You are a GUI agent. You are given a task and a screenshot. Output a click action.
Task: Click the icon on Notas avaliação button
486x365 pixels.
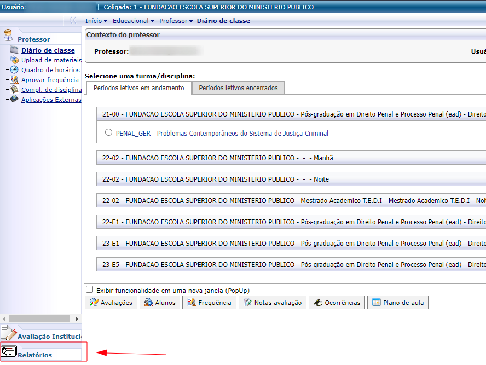(x=247, y=302)
